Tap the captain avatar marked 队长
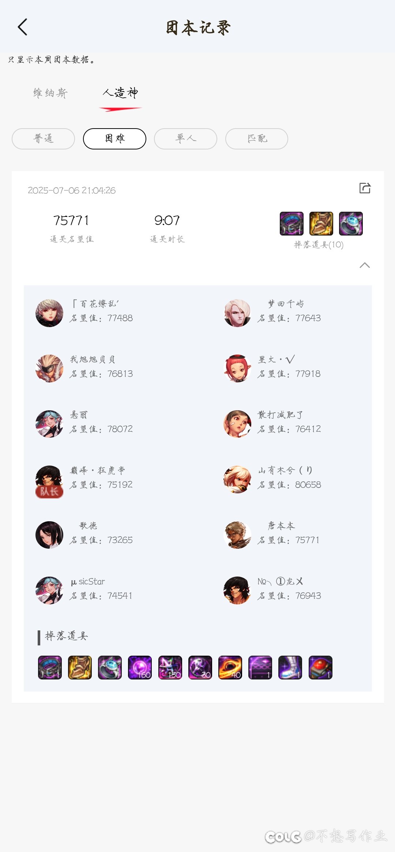 pos(49,481)
